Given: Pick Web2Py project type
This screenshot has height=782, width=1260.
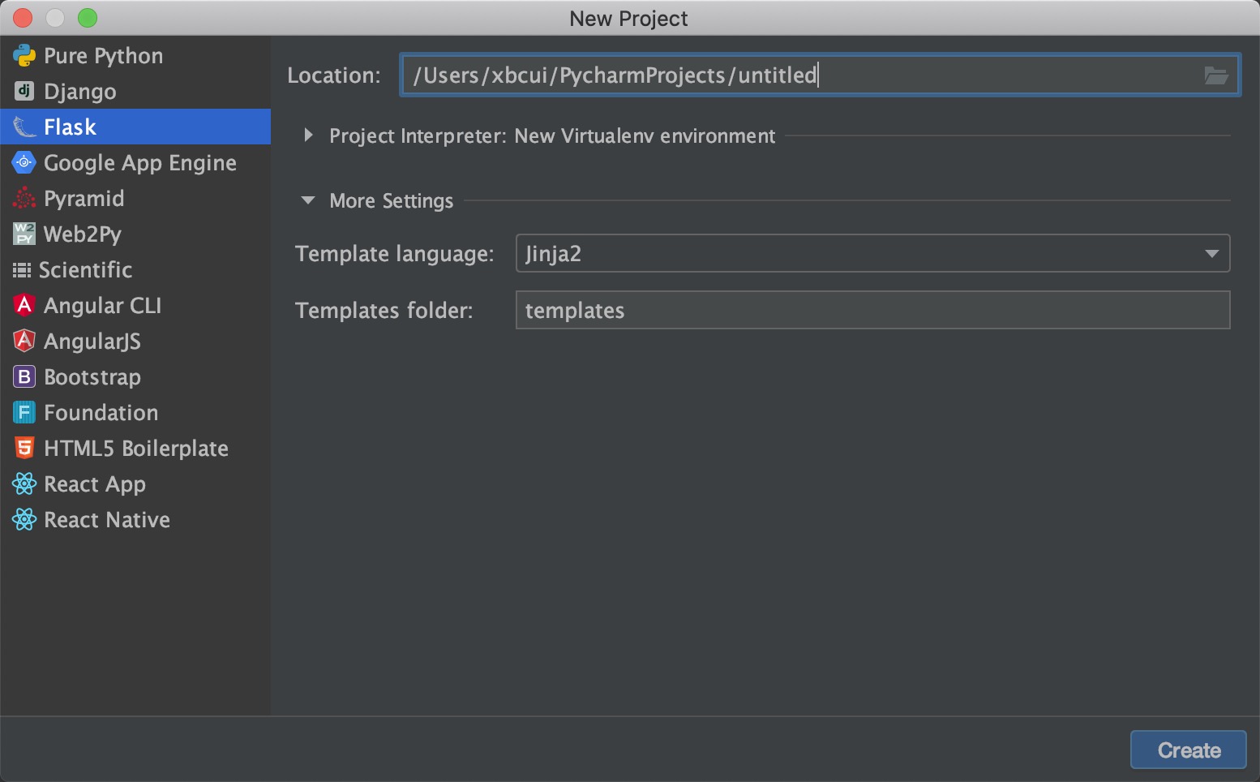Looking at the screenshot, I should [135, 234].
